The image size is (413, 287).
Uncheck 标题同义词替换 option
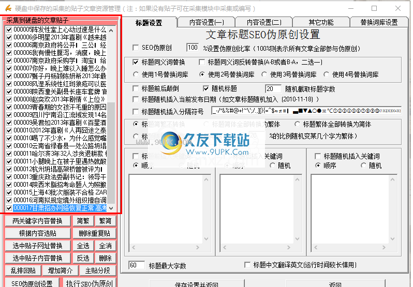tap(136, 63)
